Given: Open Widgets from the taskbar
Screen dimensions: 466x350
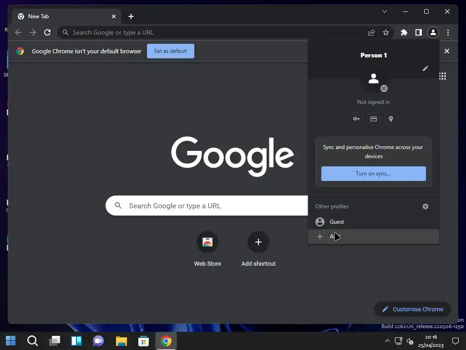Looking at the screenshot, I should coord(76,341).
